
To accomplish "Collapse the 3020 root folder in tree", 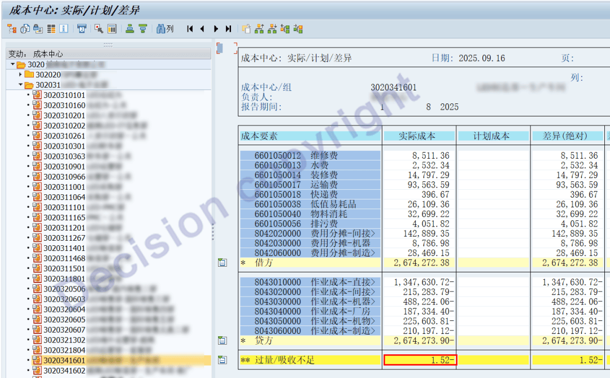I will click(13, 65).
